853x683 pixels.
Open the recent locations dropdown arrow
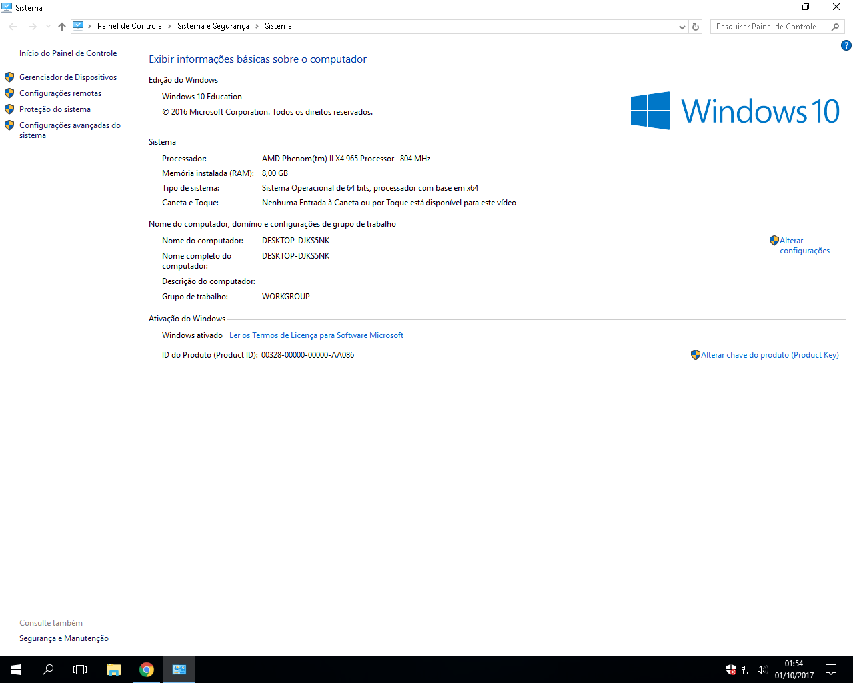click(48, 27)
